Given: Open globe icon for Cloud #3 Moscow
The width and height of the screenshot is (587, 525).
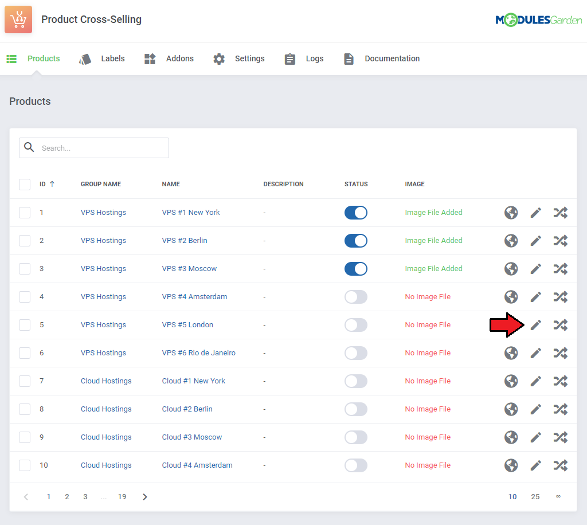Looking at the screenshot, I should [511, 437].
